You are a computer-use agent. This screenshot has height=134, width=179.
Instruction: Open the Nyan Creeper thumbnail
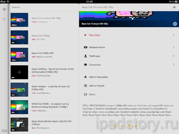[19, 90]
